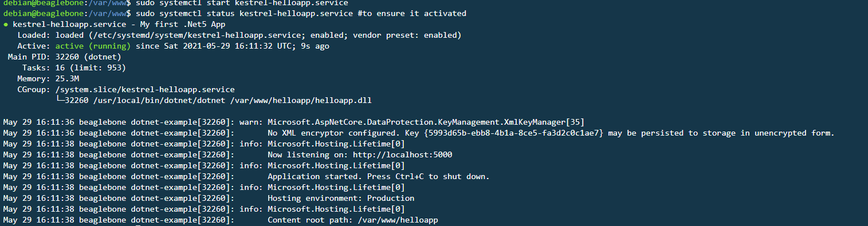Click the Main PID value 32260
868x226 pixels.
point(69,57)
